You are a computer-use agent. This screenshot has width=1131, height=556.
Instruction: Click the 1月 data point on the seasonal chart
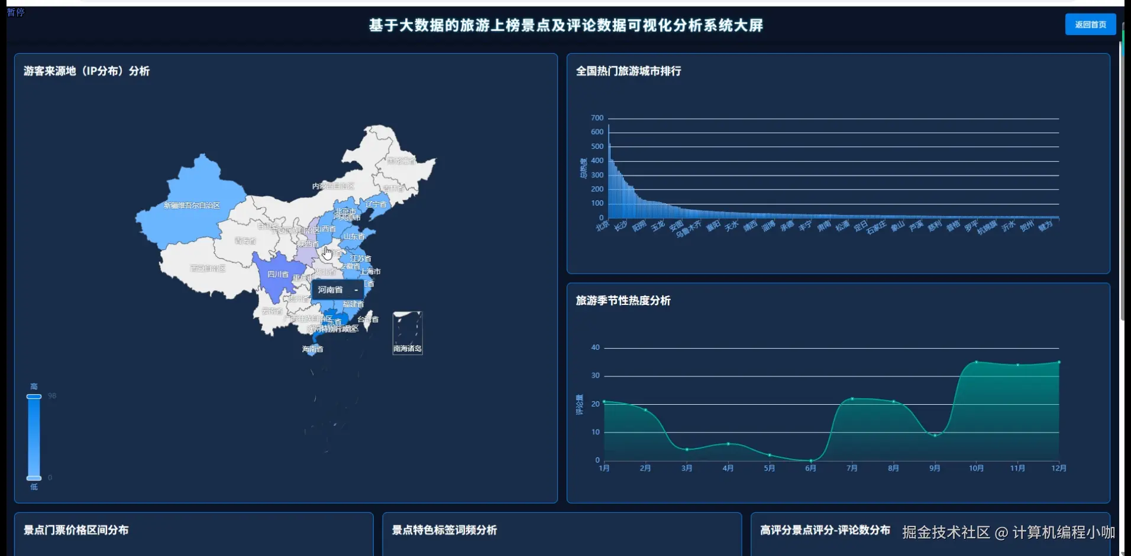(604, 402)
